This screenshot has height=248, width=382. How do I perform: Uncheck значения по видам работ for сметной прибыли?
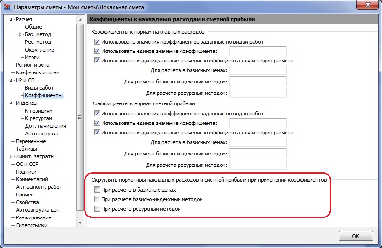click(97, 114)
